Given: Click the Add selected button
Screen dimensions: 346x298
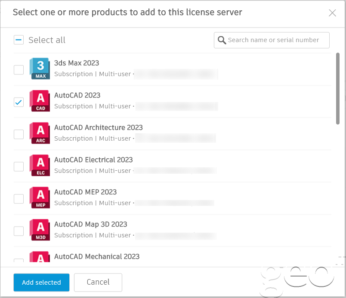Looking at the screenshot, I should click(x=41, y=283).
